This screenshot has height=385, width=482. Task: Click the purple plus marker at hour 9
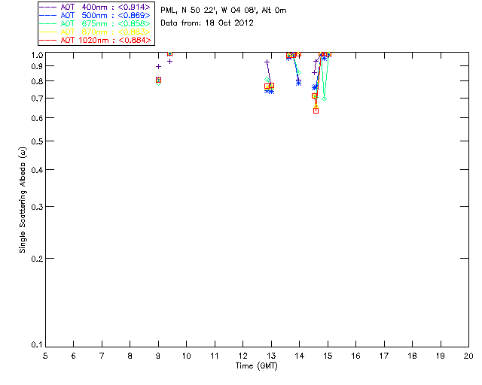tap(158, 66)
